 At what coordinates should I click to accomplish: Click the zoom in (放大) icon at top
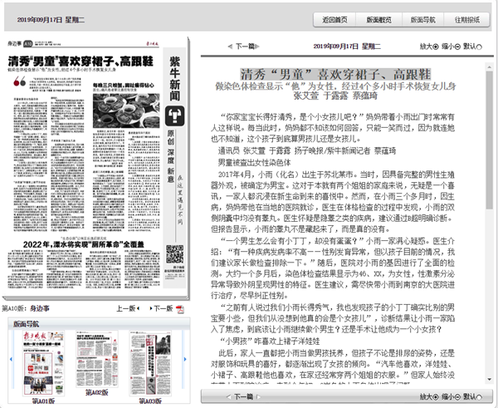[437, 47]
